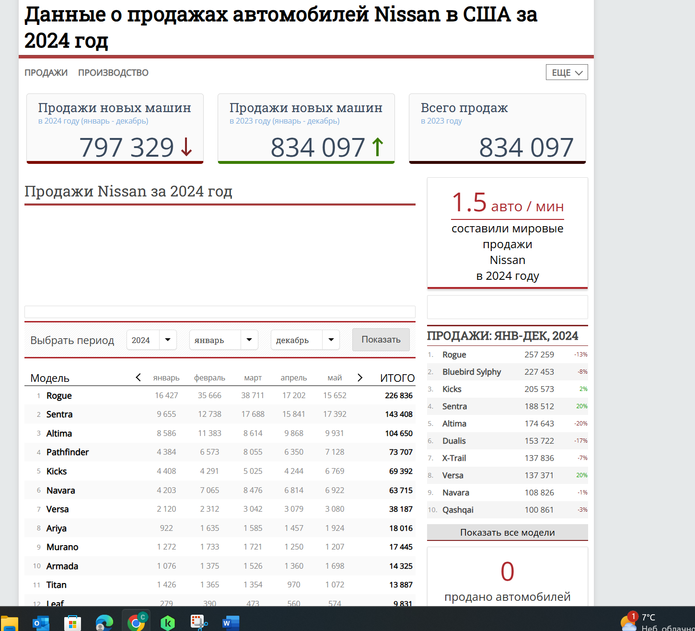The image size is (695, 631).
Task: Expand the январь start month dropdown
Action: pos(223,340)
